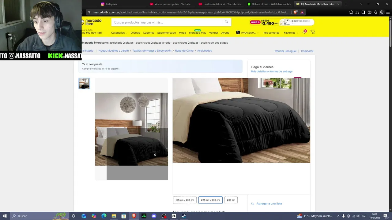Click the Acolchados breadcrumb
The width and height of the screenshot is (392, 220).
(205, 51)
